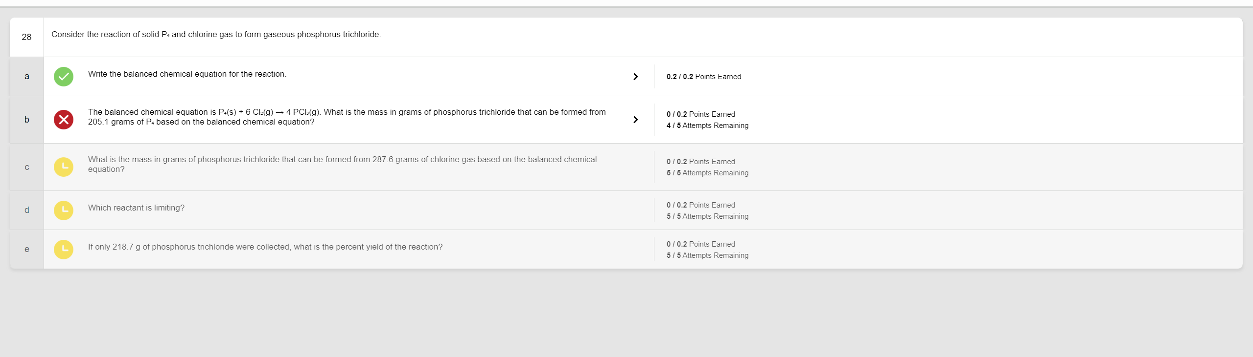
Task: Click the row label 'c'
Action: click(x=27, y=167)
